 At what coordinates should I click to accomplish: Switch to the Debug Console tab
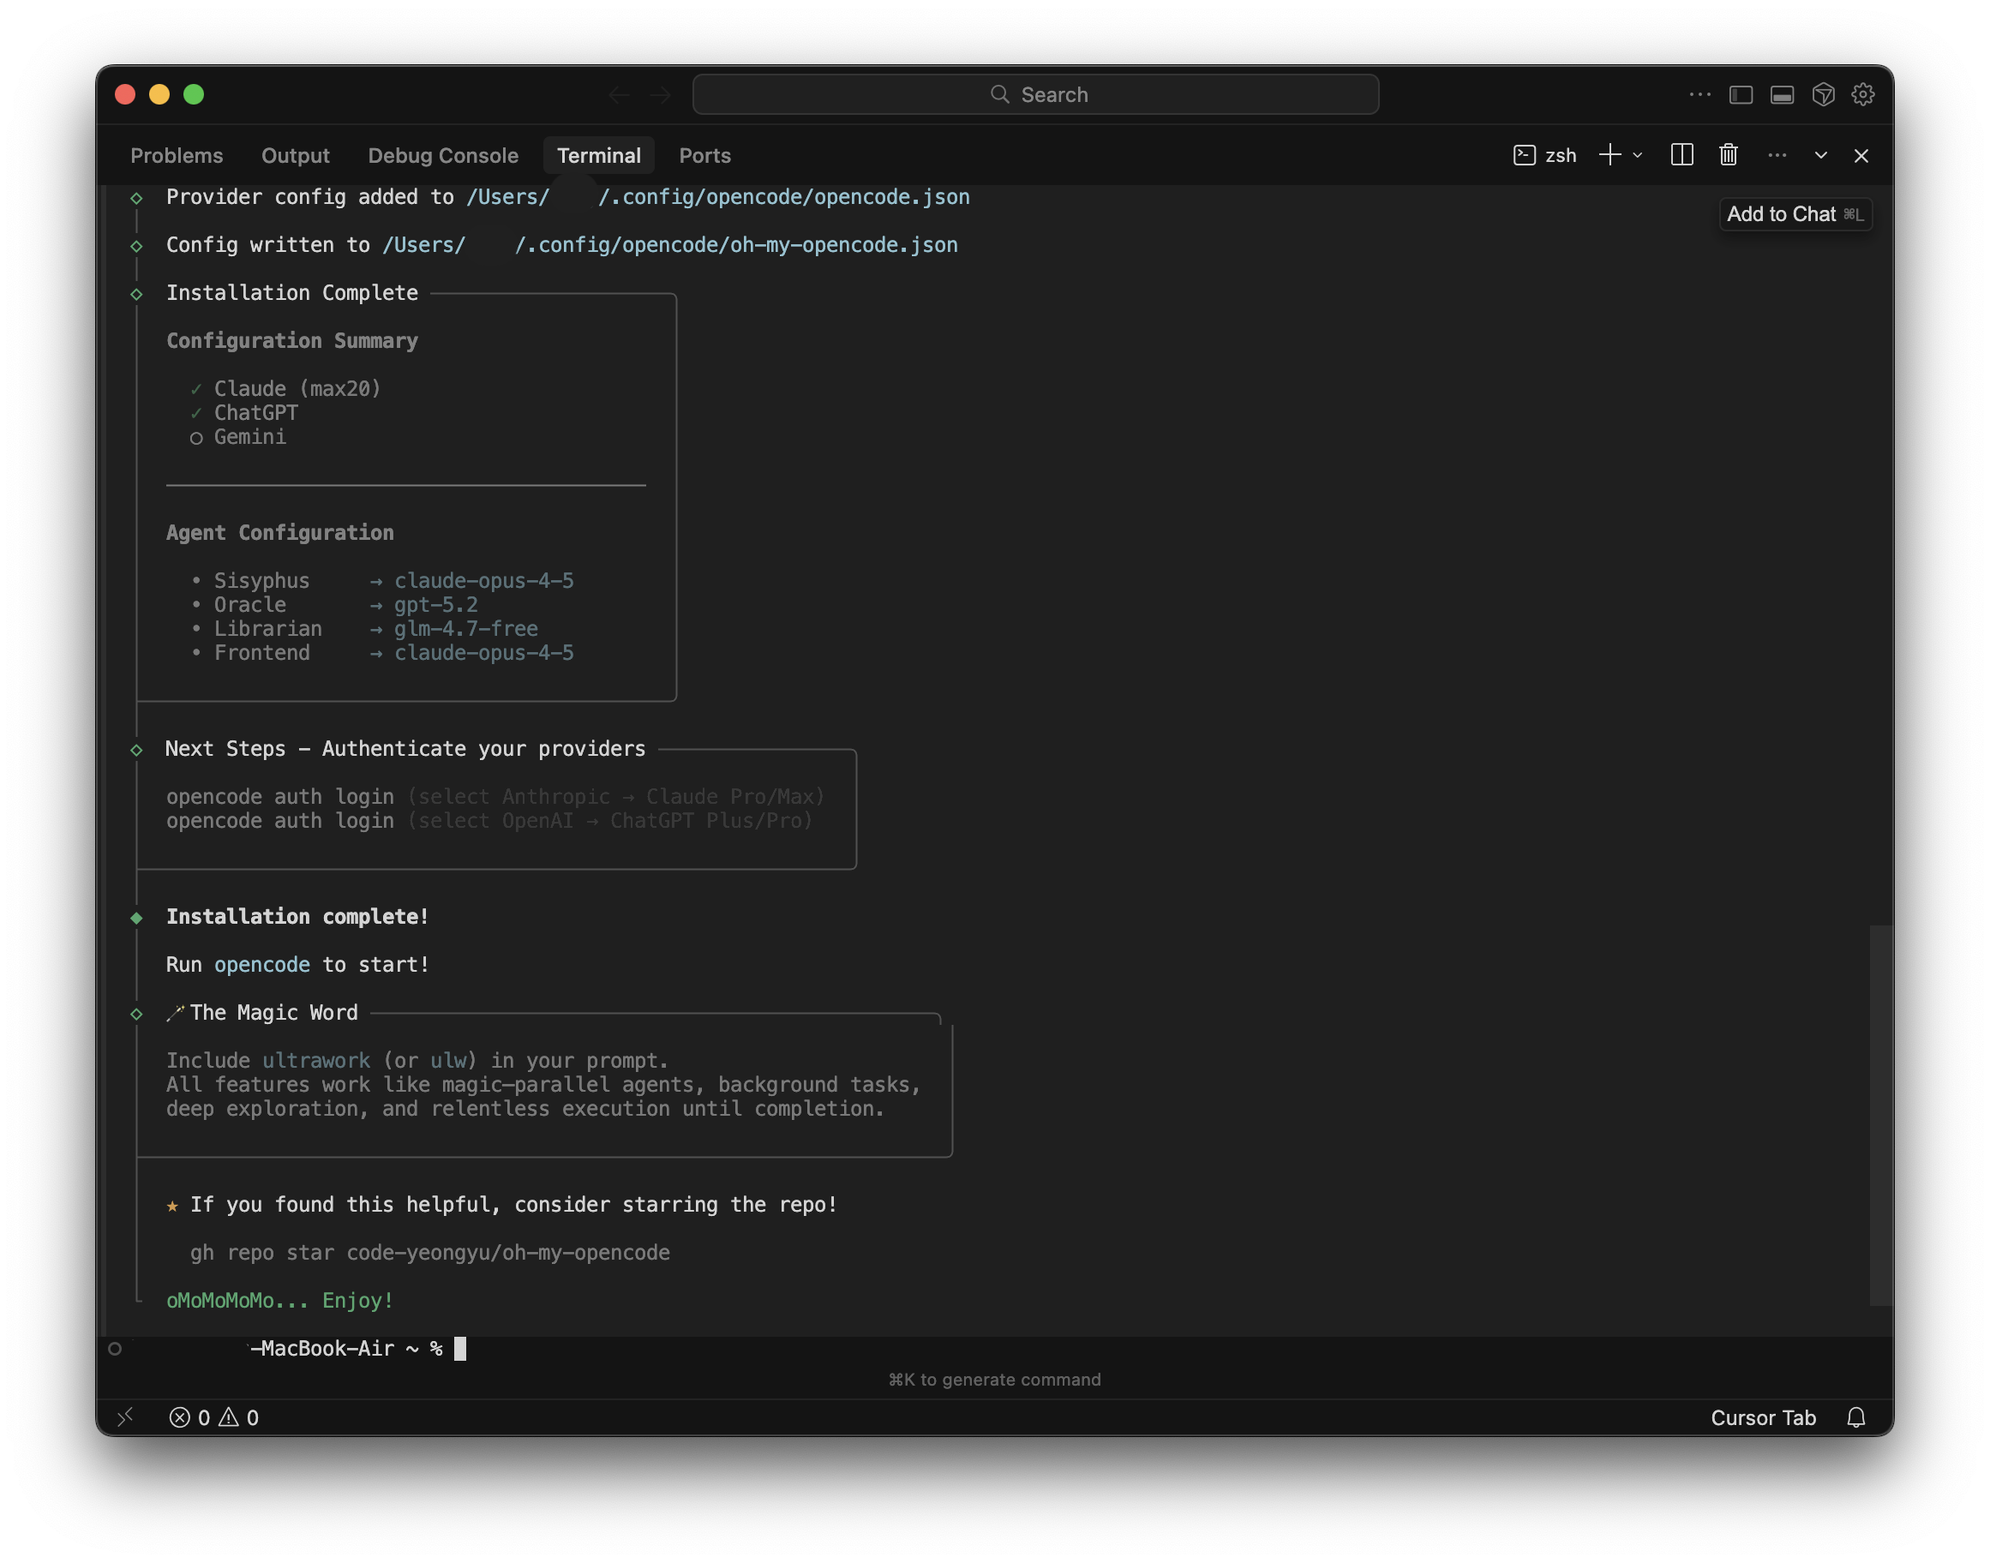tap(443, 156)
